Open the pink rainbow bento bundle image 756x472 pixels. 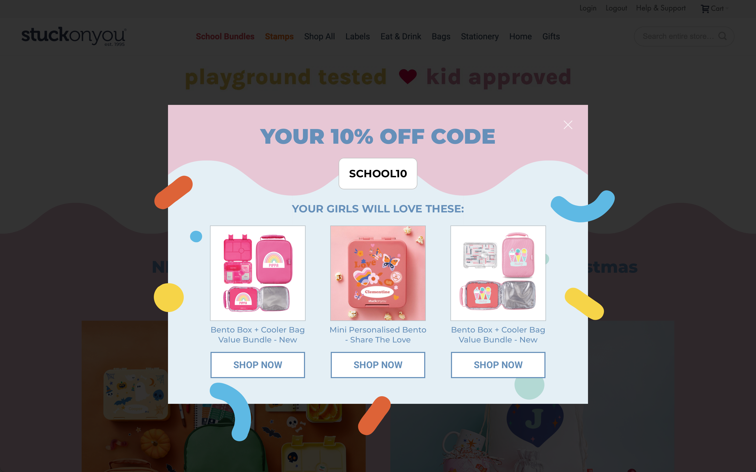coord(258,273)
